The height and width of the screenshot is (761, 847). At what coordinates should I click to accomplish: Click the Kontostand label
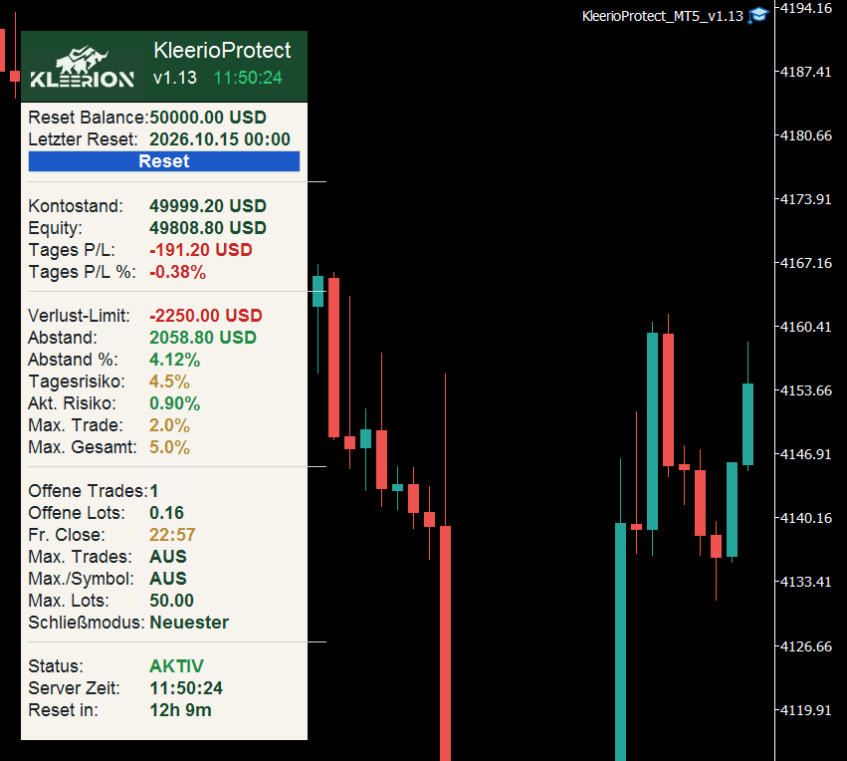[x=76, y=206]
